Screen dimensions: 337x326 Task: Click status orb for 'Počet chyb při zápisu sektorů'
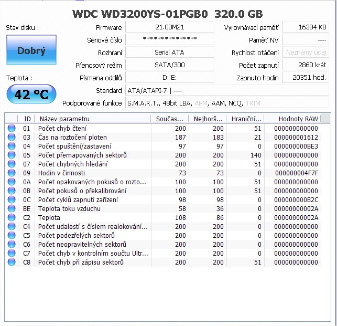tap(12, 262)
